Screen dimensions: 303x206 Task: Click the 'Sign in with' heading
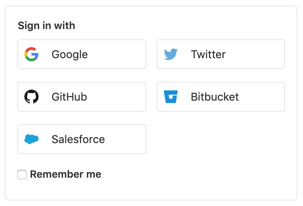(x=46, y=26)
